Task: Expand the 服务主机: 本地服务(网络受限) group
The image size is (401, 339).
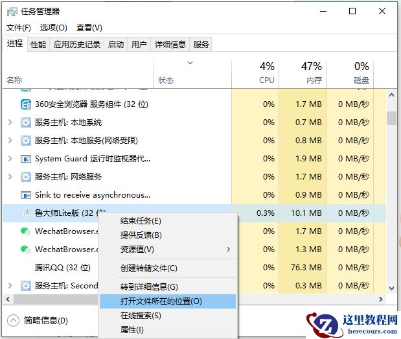Action: tap(10, 141)
